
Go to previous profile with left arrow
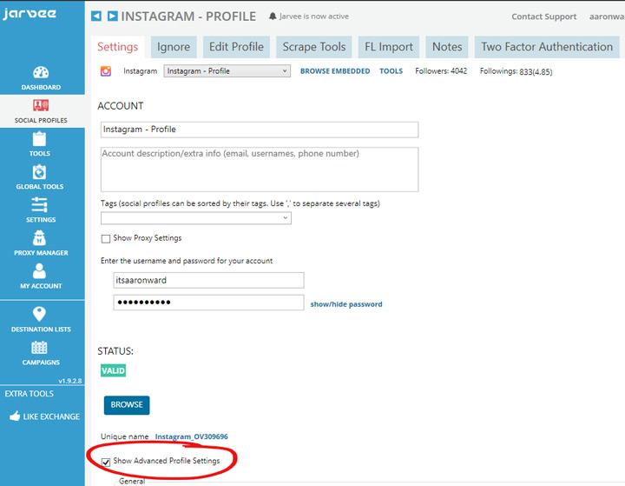(96, 16)
